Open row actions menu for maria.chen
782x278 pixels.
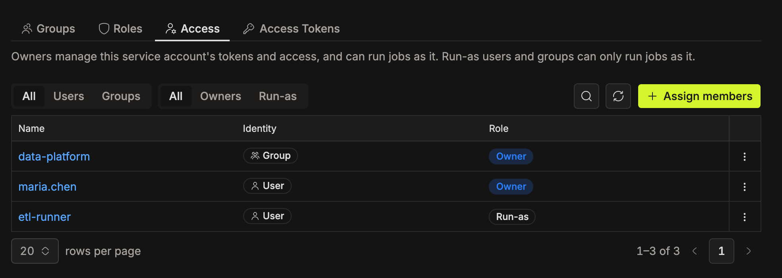[745, 187]
